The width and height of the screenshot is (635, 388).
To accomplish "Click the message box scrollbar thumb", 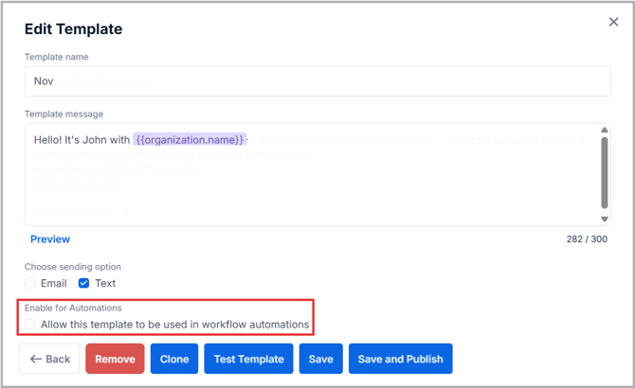I will (604, 170).
